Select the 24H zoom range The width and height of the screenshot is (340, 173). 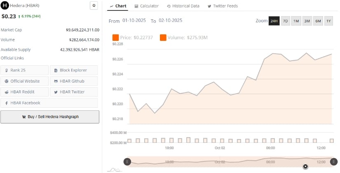click(274, 21)
